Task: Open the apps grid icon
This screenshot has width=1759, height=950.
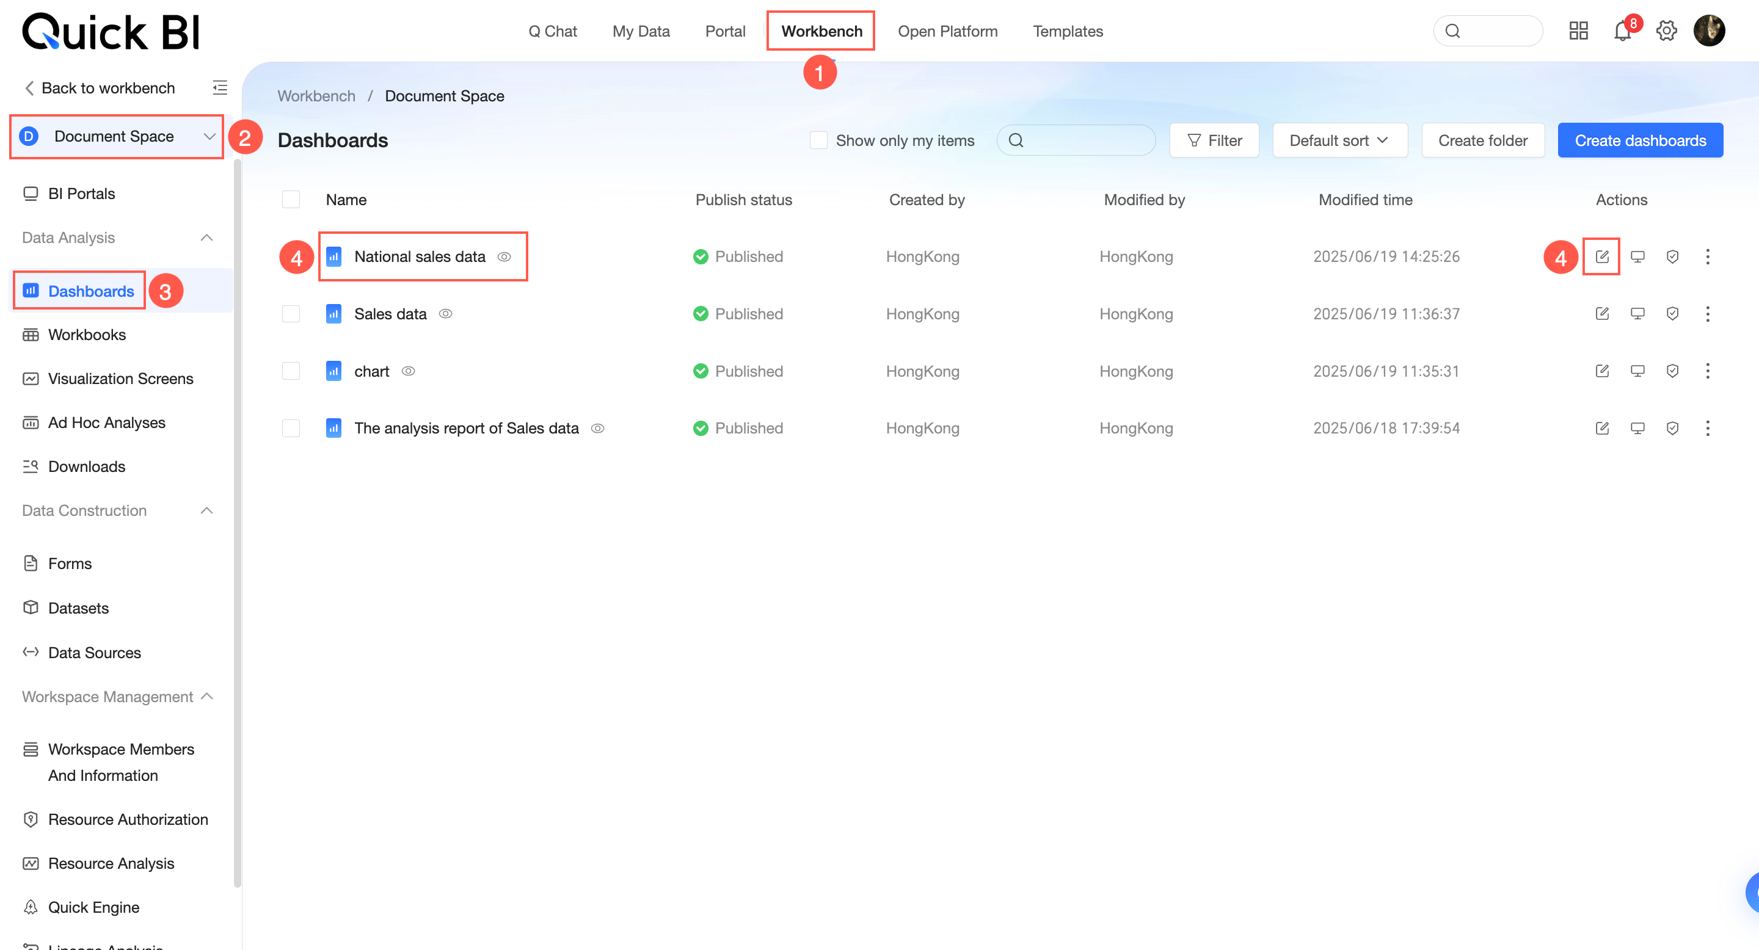Action: click(x=1578, y=31)
